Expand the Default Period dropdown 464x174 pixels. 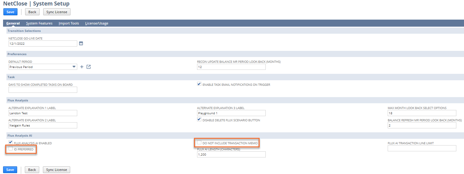74,67
